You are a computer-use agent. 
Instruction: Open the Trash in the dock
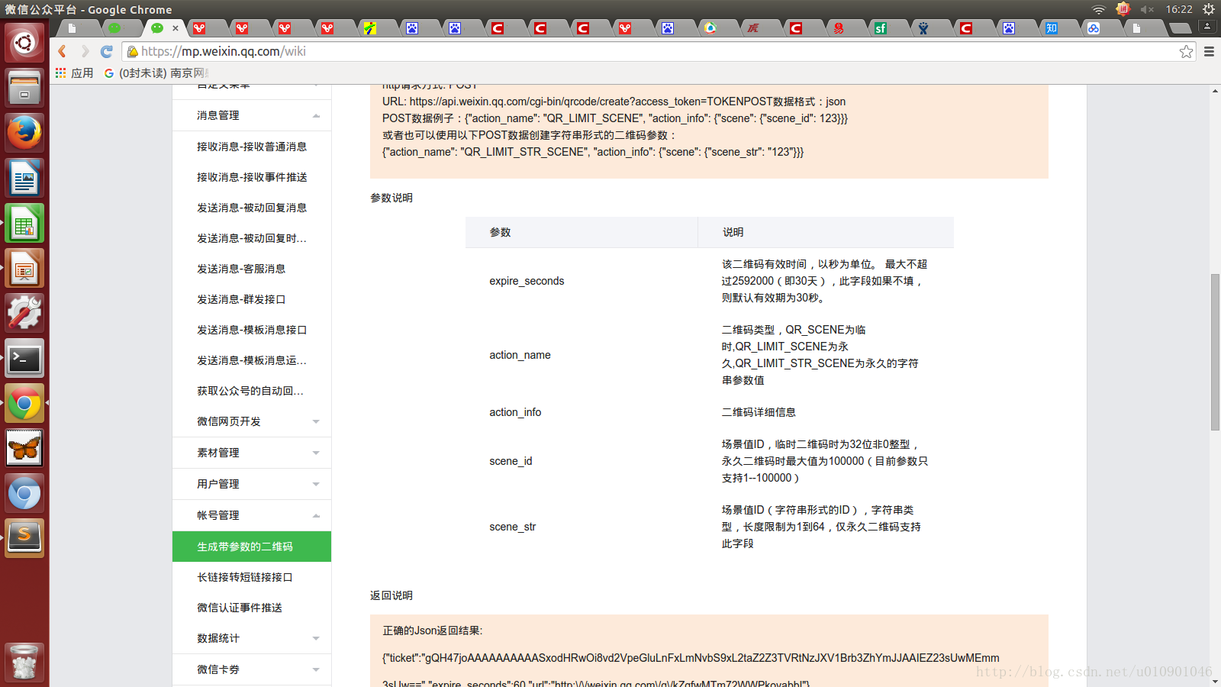[24, 662]
